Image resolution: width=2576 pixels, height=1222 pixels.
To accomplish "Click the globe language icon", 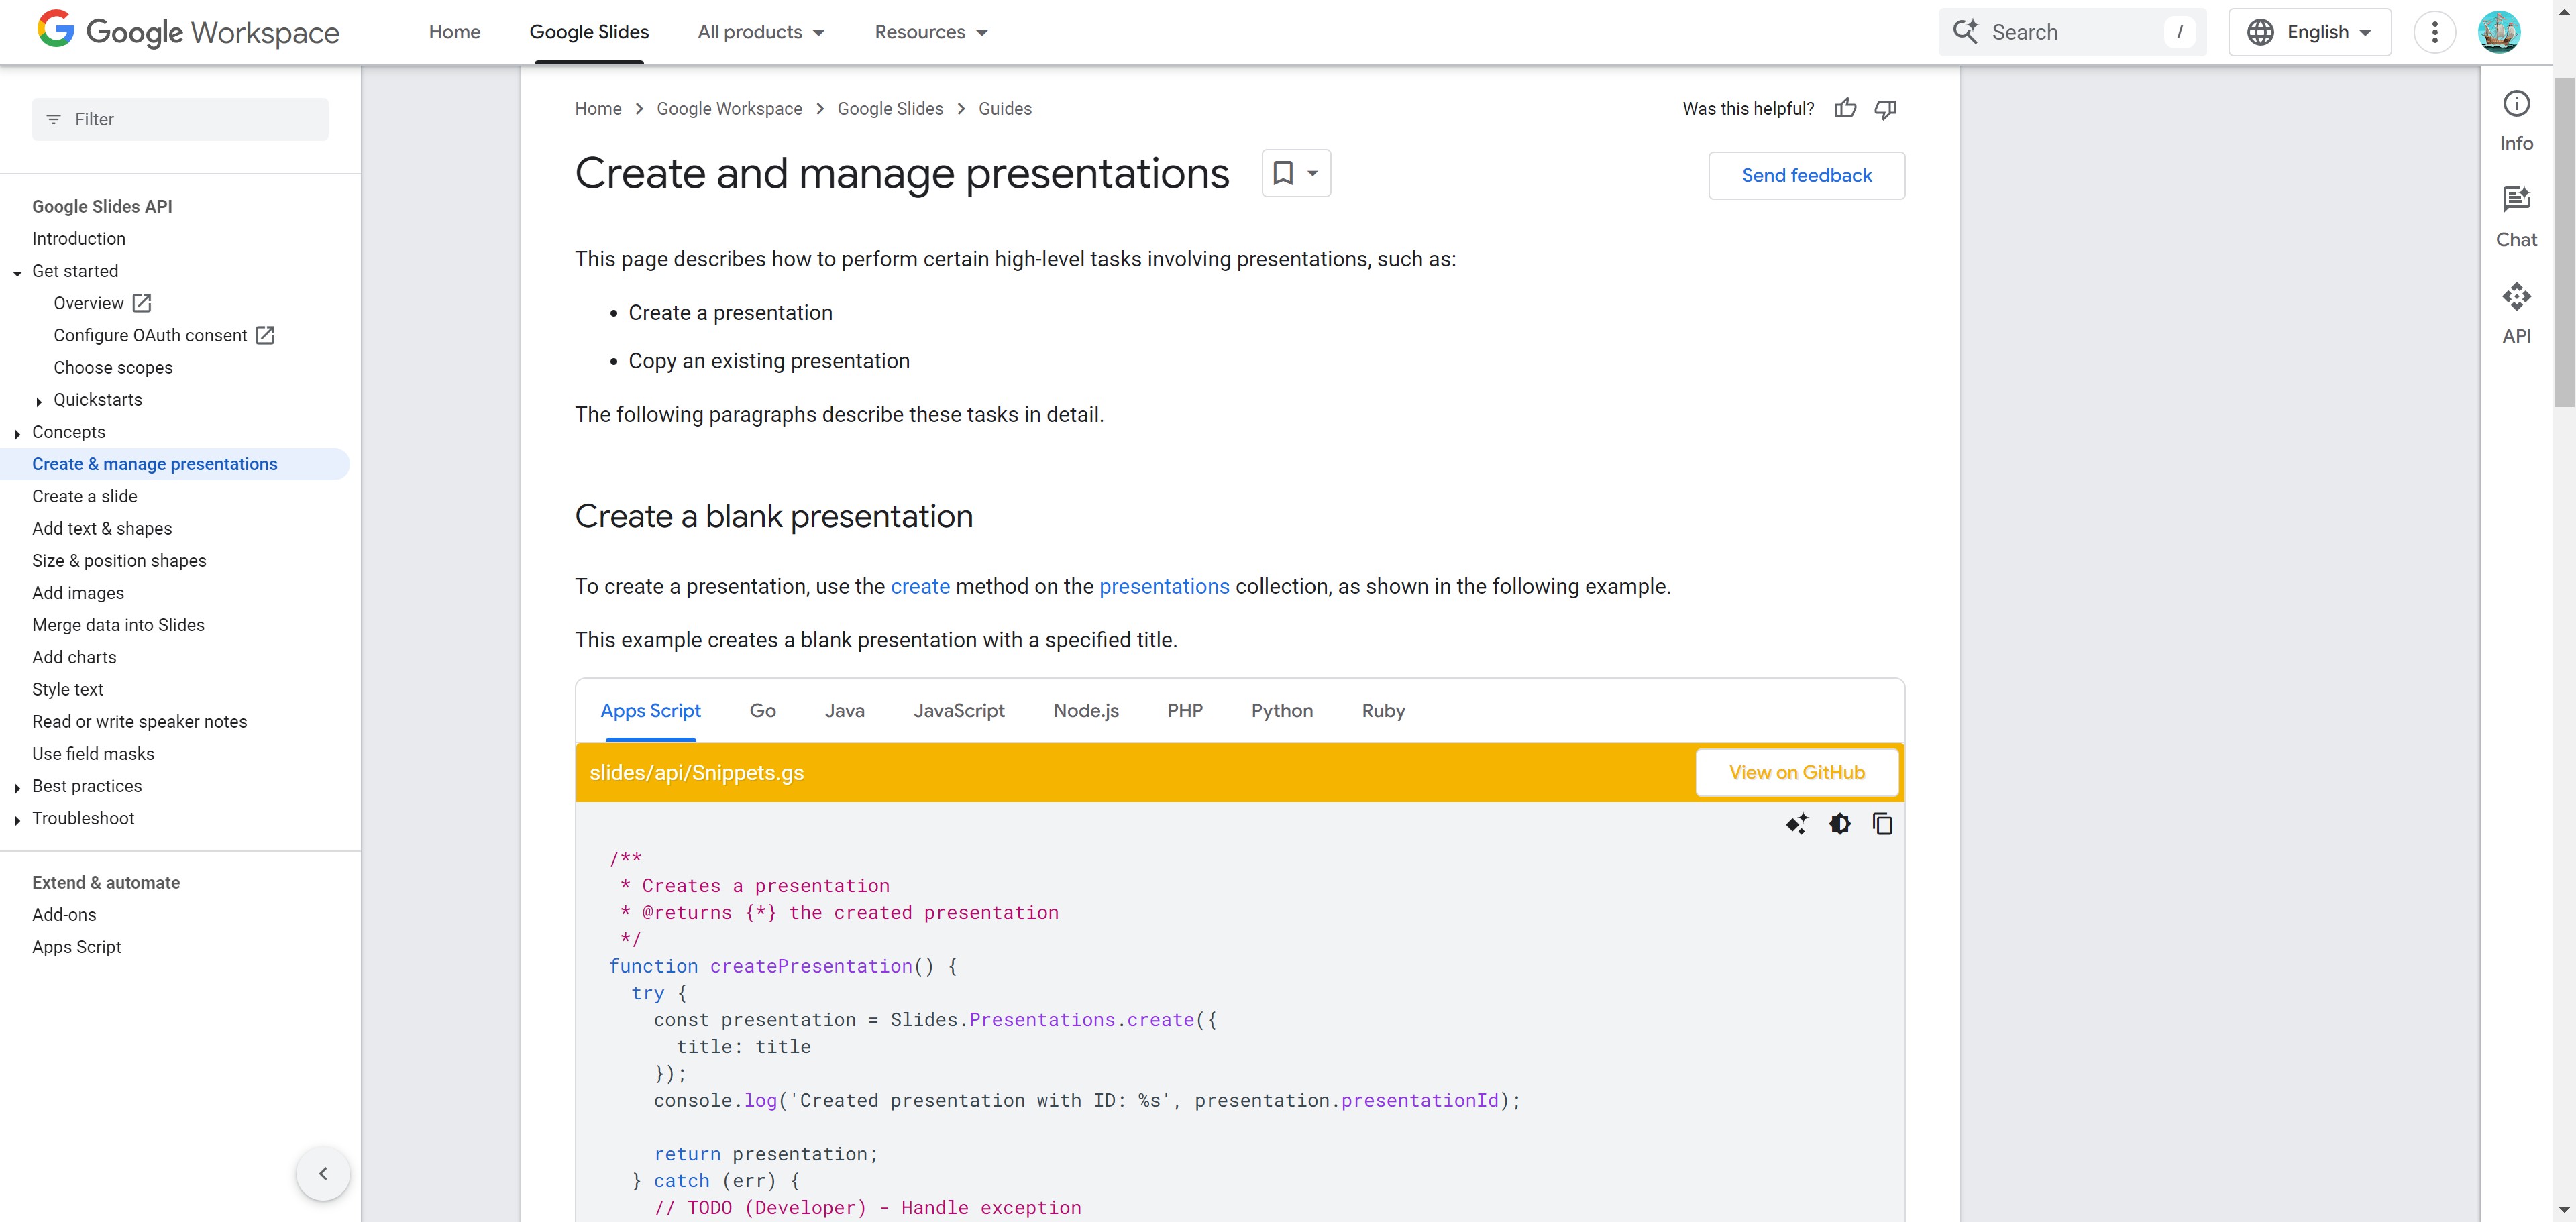I will (x=2260, y=32).
